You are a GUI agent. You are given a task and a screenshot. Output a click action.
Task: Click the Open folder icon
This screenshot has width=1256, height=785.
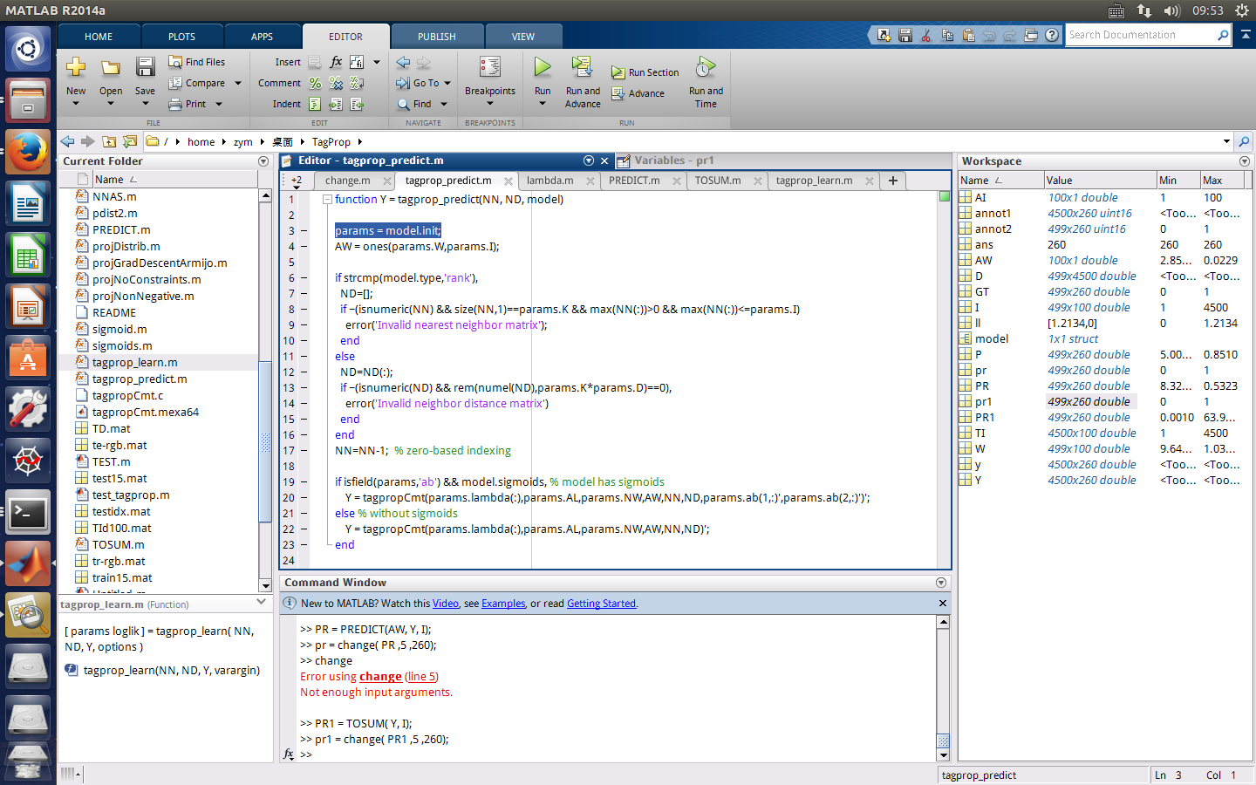click(111, 67)
